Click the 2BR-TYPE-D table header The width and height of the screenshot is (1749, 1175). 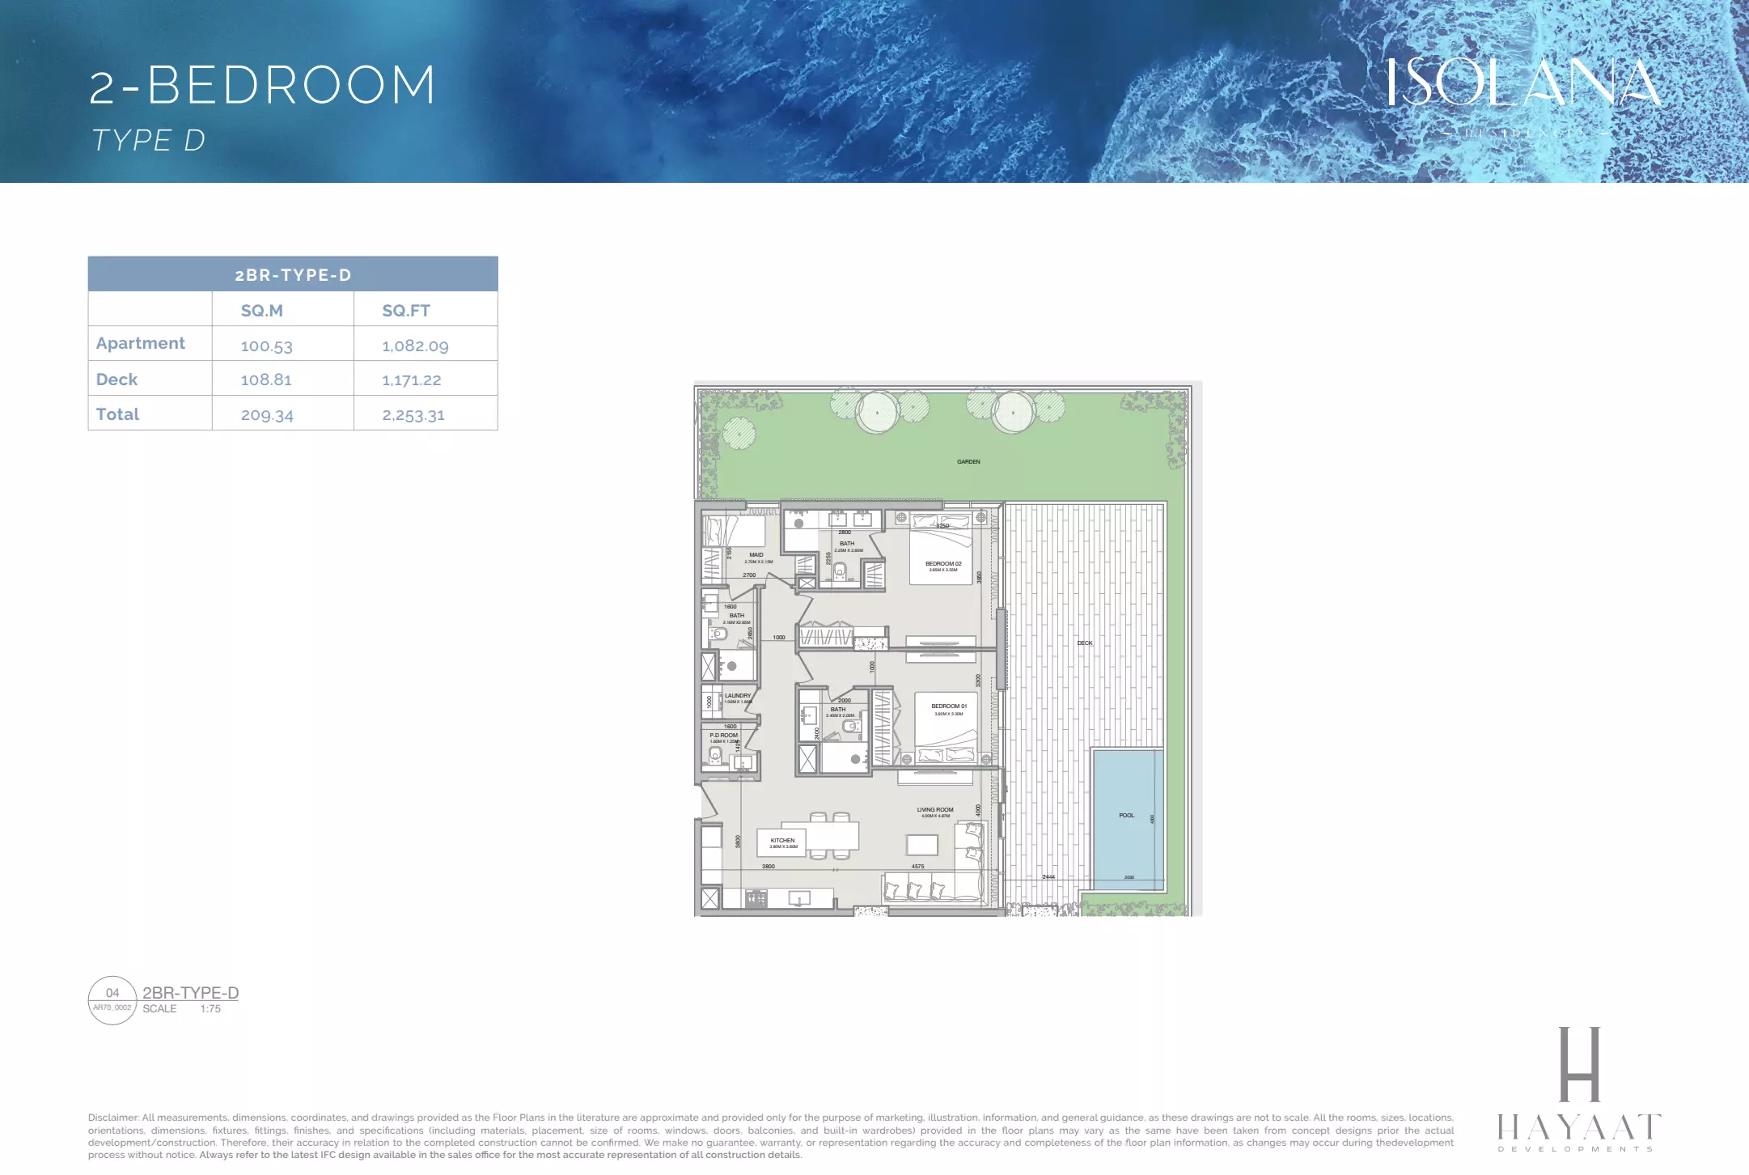point(293,275)
